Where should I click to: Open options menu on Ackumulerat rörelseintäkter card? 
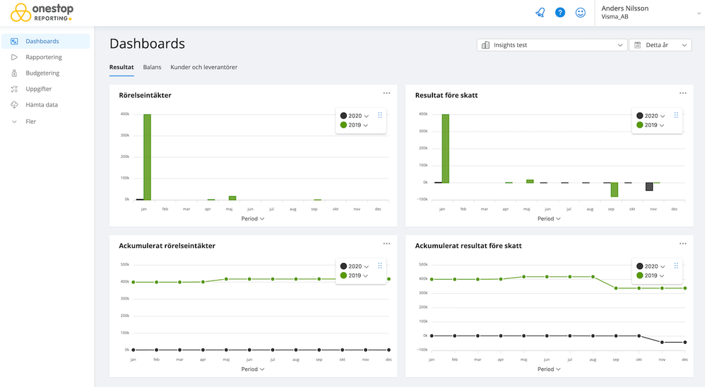tap(386, 243)
